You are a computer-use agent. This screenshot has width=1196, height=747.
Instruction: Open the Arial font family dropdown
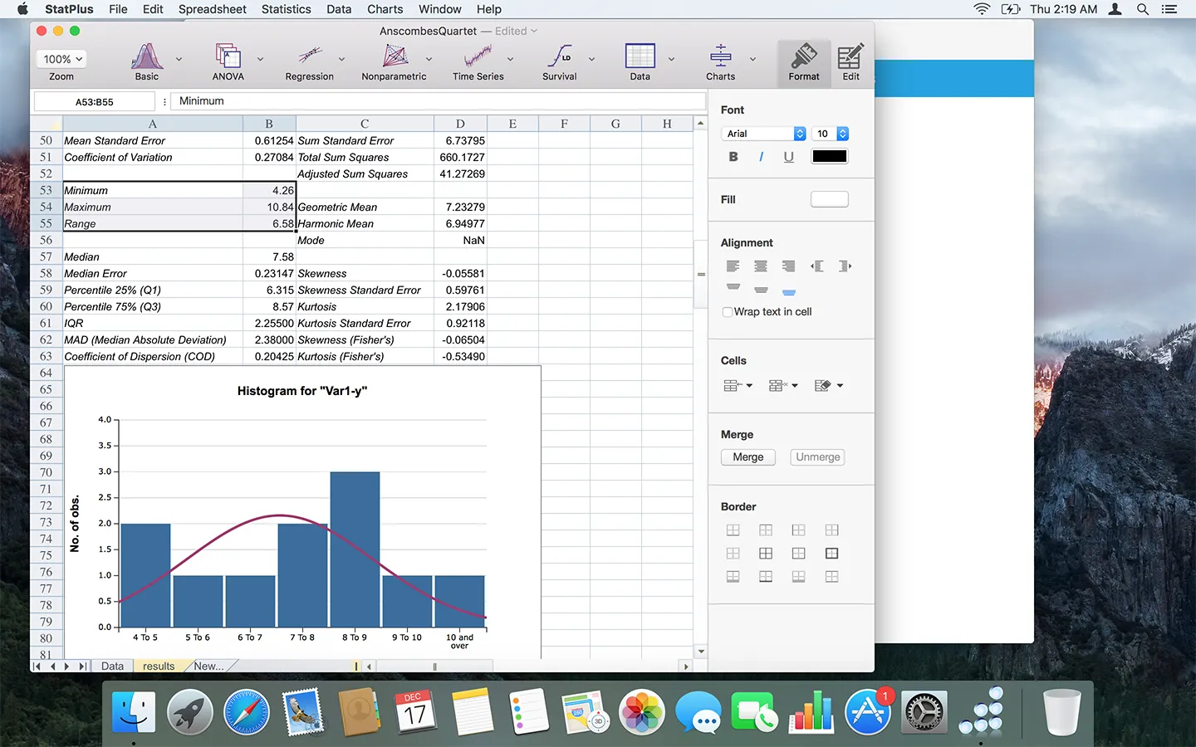coord(763,134)
